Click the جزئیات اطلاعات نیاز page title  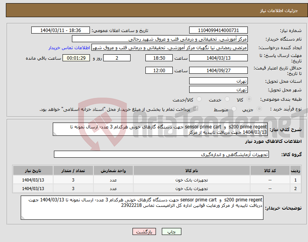(279, 11)
